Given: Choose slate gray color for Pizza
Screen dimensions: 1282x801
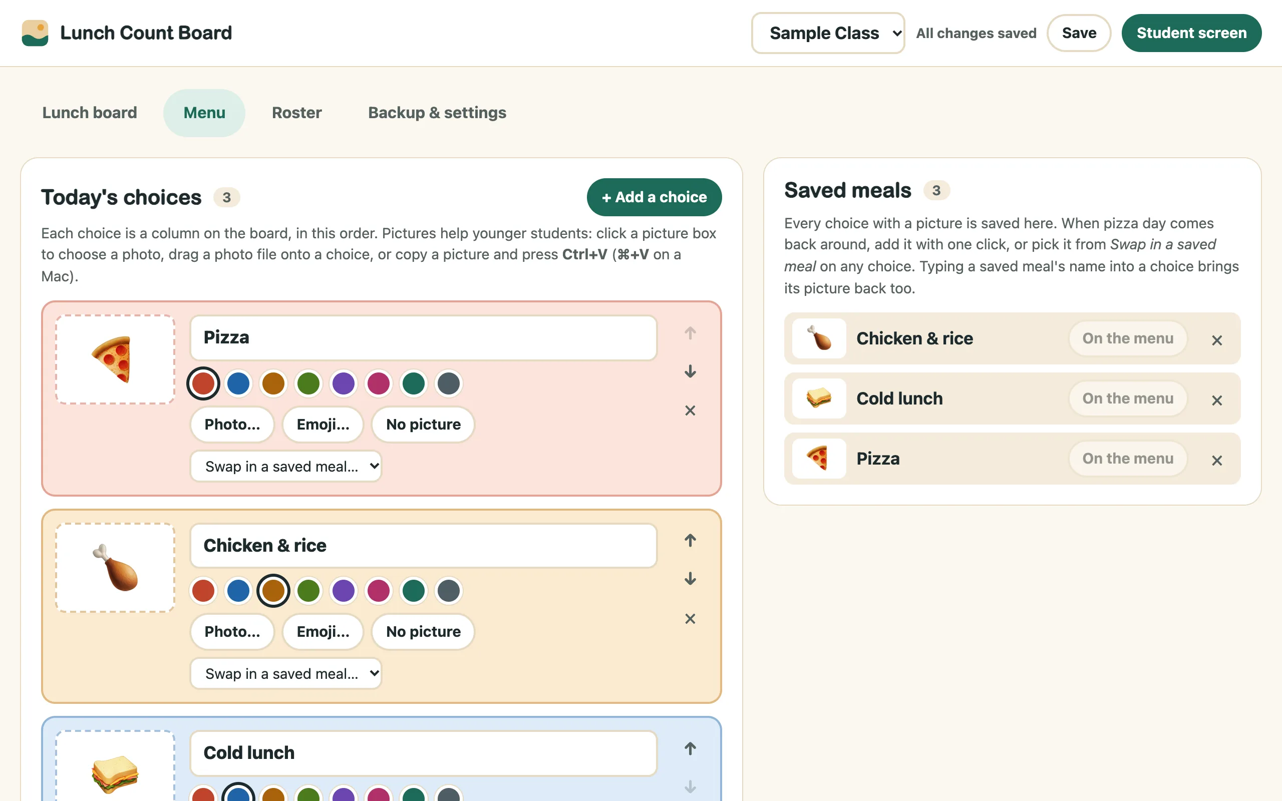Looking at the screenshot, I should coord(449,383).
